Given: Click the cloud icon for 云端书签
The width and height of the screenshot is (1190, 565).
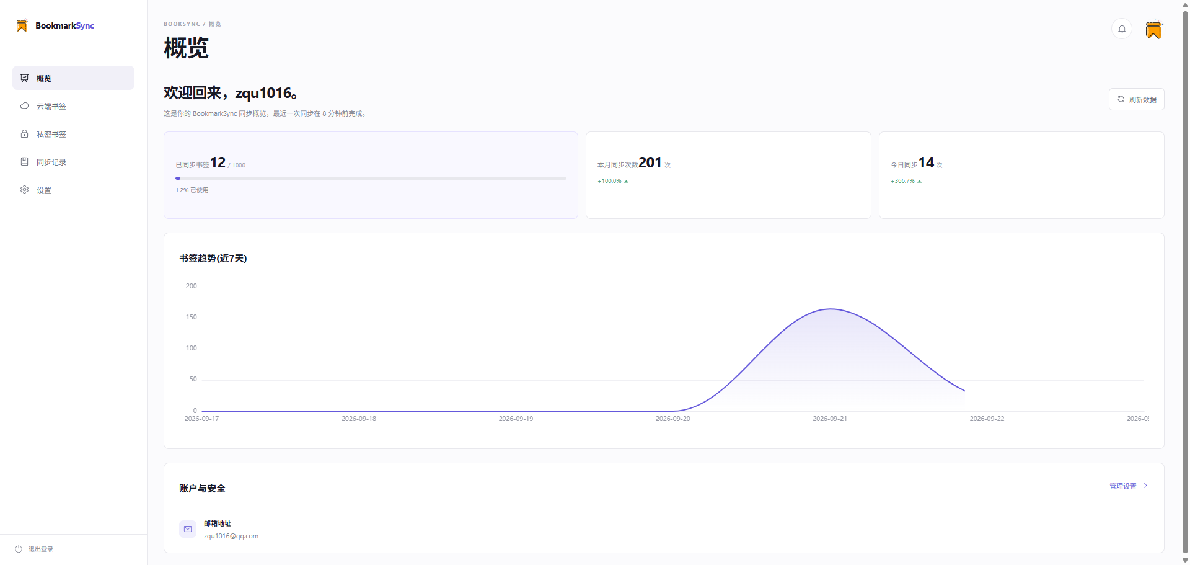Looking at the screenshot, I should pos(24,106).
